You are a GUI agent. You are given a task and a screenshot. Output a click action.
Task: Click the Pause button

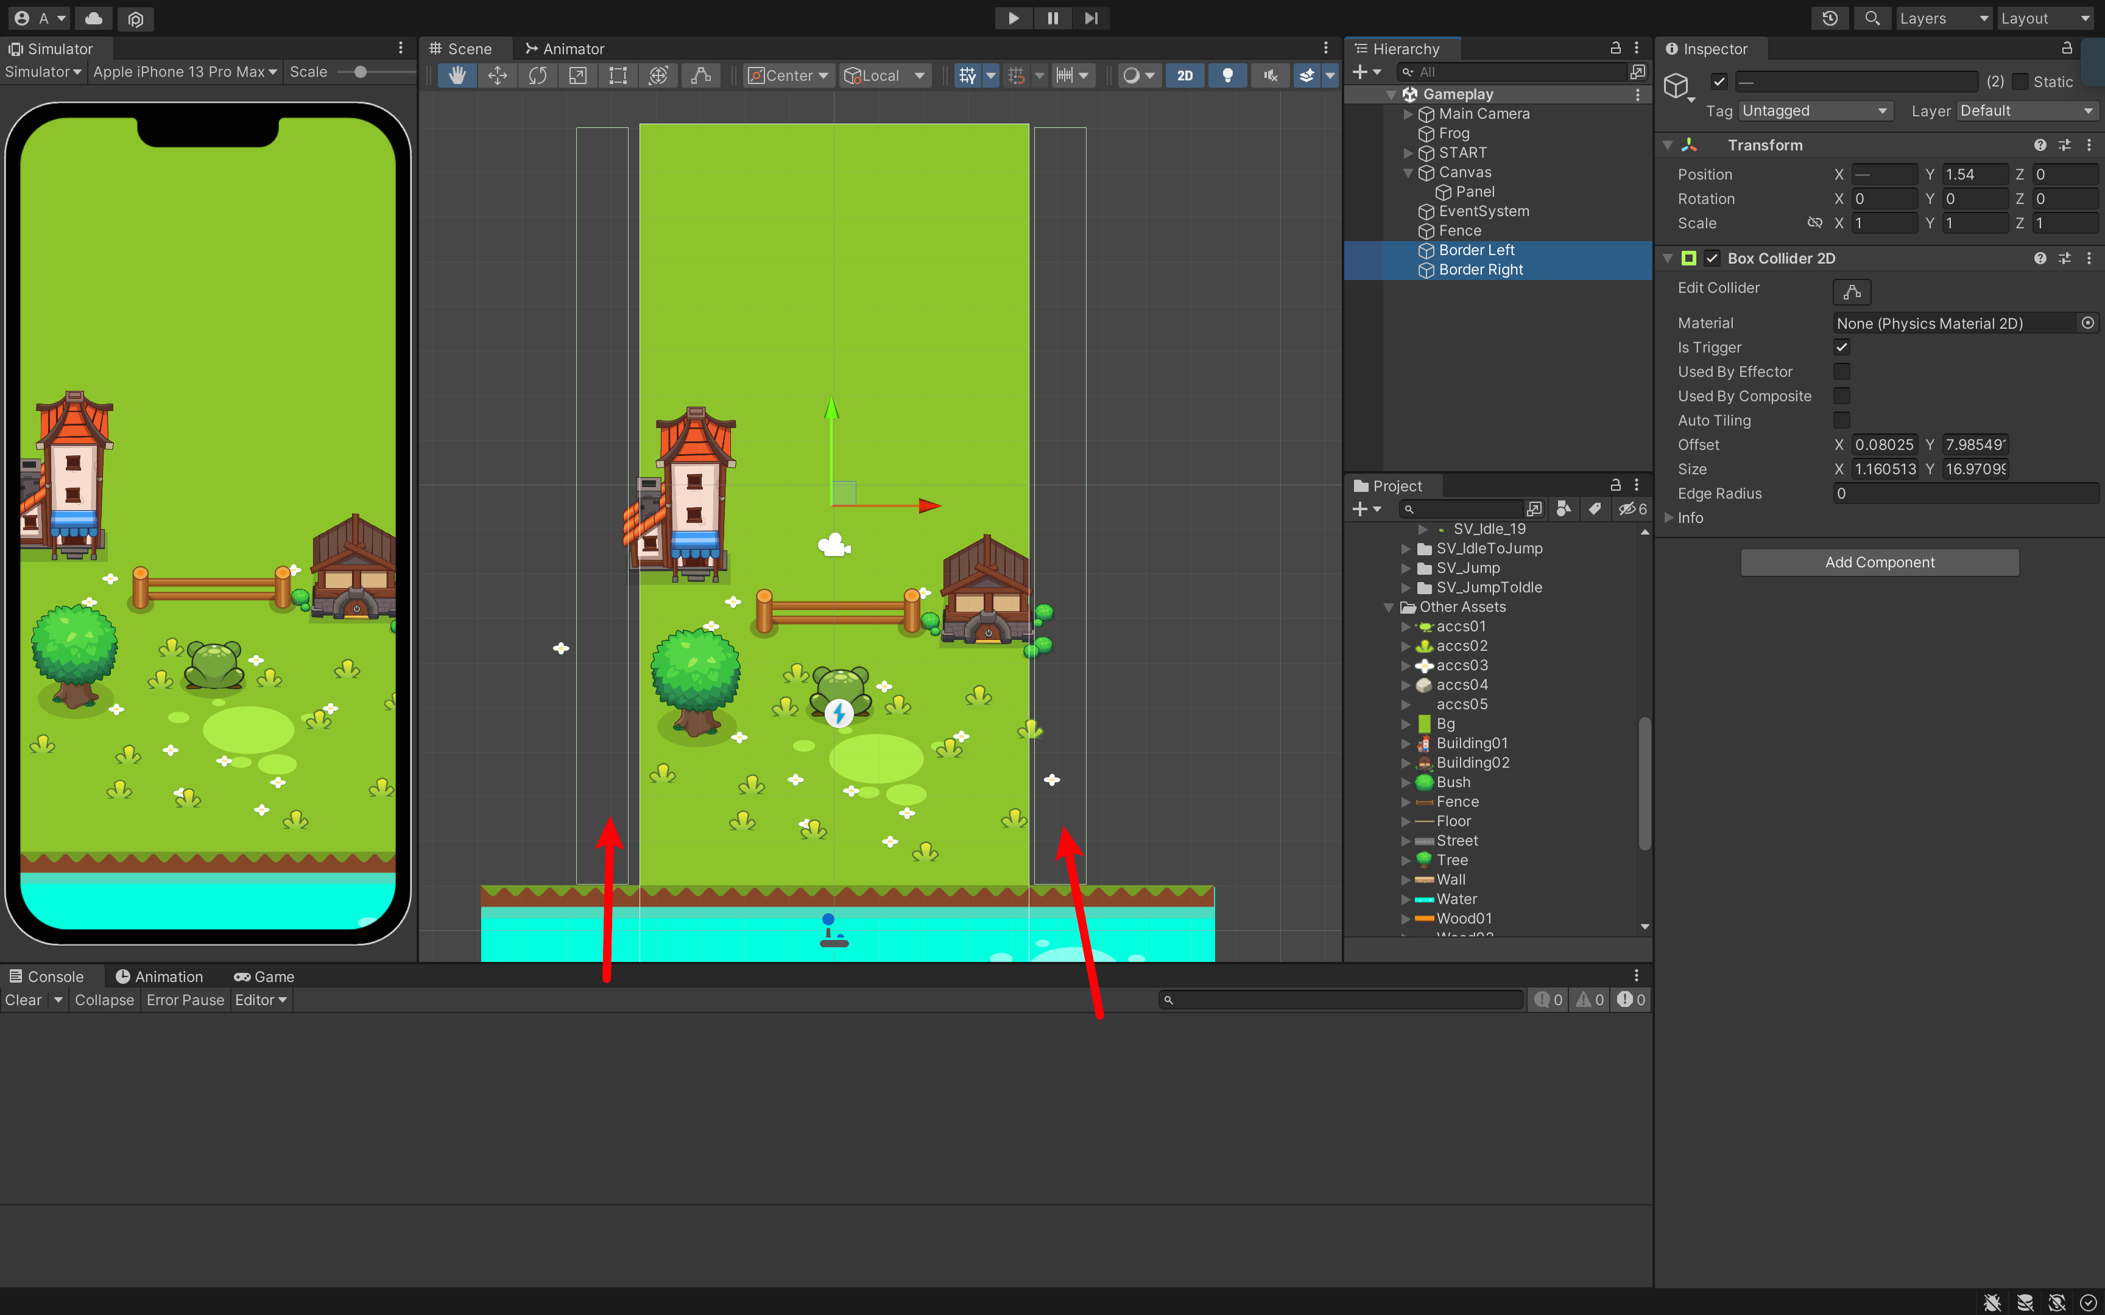[1052, 18]
